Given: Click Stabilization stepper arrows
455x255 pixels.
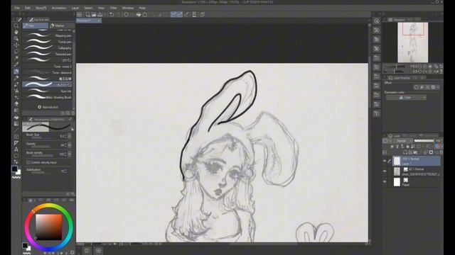Looking at the screenshot, I should click(x=65, y=171).
